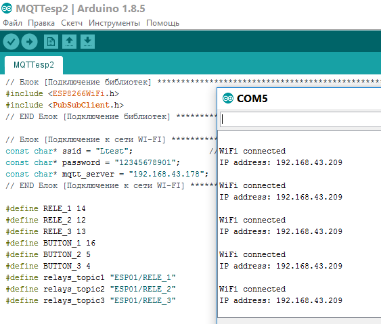Click the "MQTTesp2 | Arduino 1.8.5" window title
This screenshot has height=324, width=381.
(81, 9)
